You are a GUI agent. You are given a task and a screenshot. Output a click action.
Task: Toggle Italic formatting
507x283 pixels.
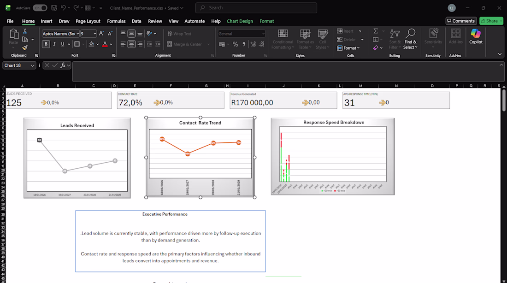[54, 44]
